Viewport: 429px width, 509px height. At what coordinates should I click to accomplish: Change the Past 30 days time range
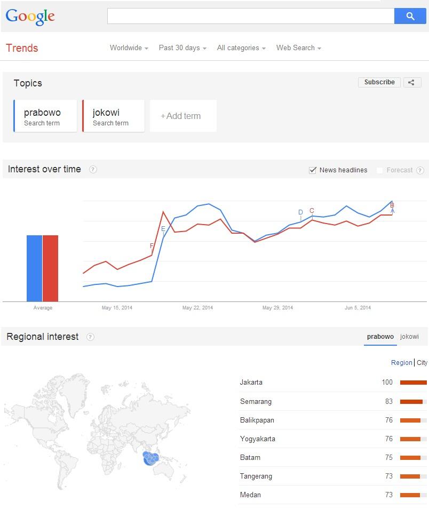[181, 48]
